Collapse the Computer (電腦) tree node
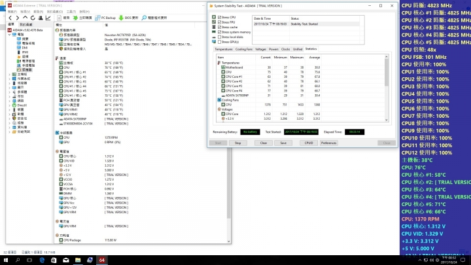Image resolution: width=471 pixels, height=265 pixels. pyautogui.click(x=9, y=35)
